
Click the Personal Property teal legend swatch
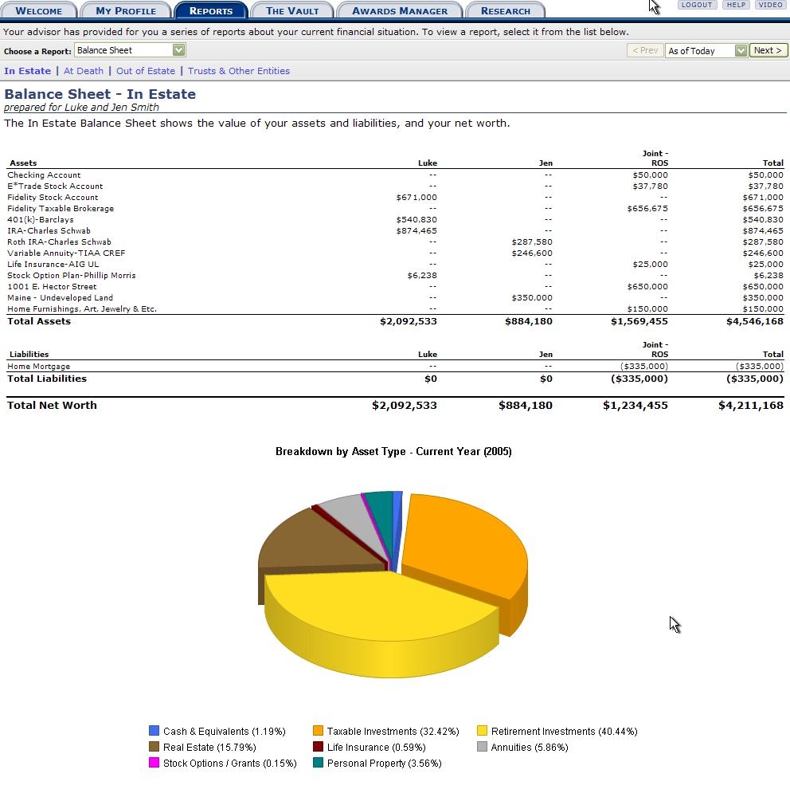pyautogui.click(x=318, y=763)
